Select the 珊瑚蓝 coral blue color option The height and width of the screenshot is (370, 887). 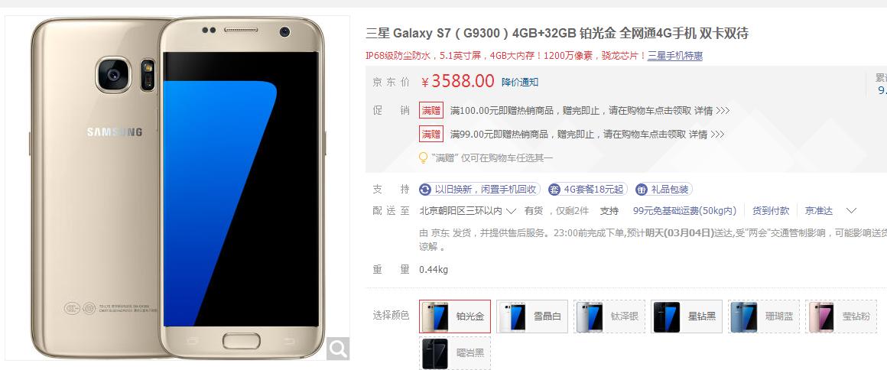[x=764, y=316]
